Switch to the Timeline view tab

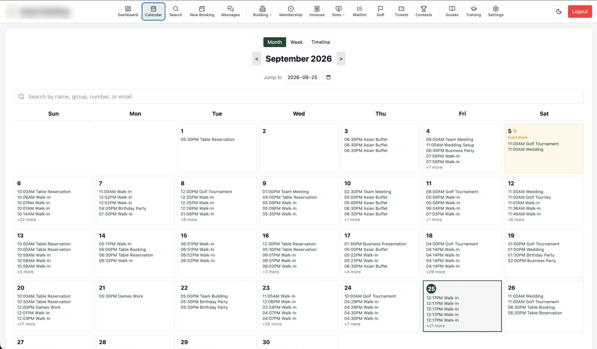(x=320, y=42)
